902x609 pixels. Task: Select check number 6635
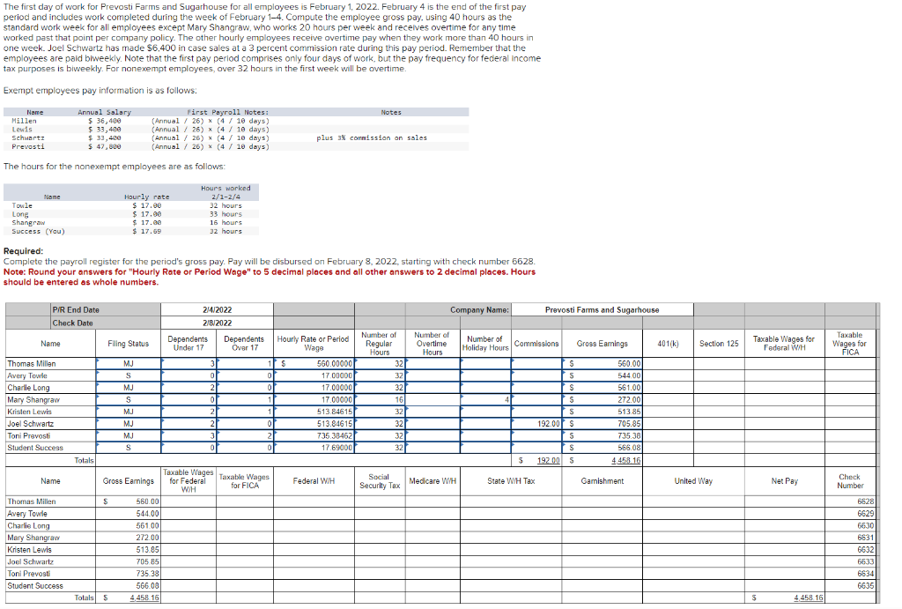coord(850,586)
